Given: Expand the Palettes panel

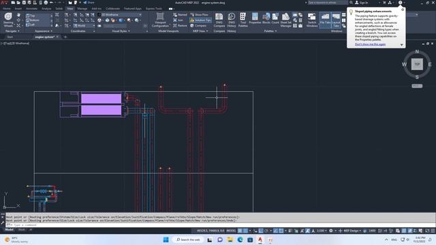Looking at the screenshot, I should coord(270,31).
